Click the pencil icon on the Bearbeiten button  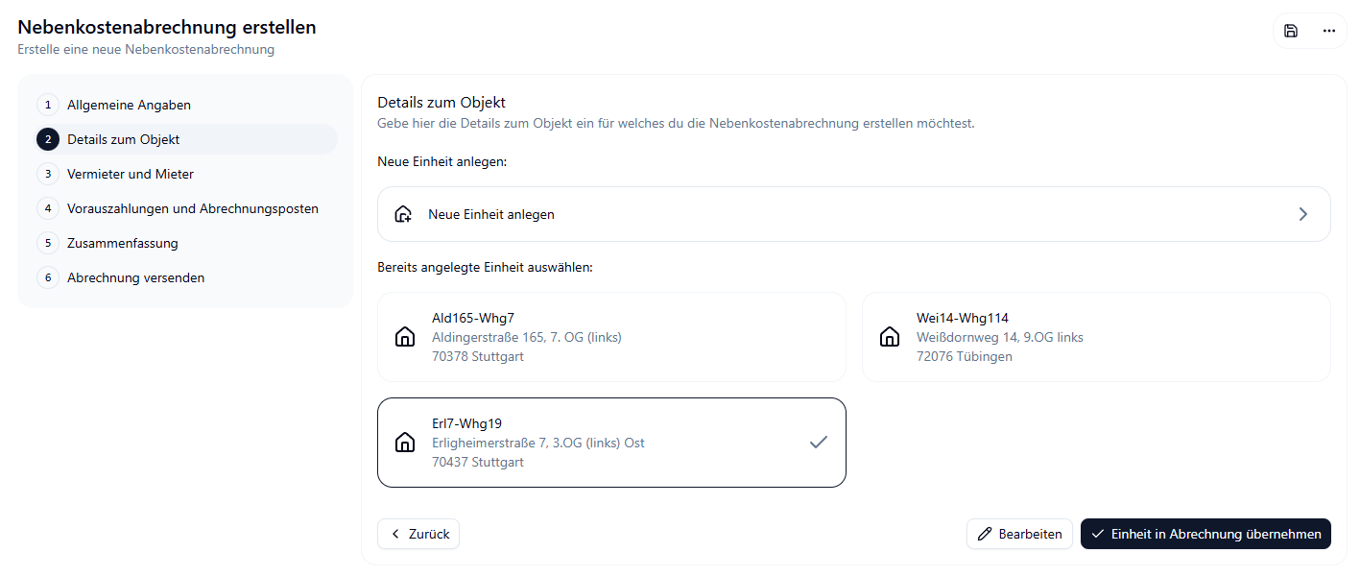[x=983, y=534]
